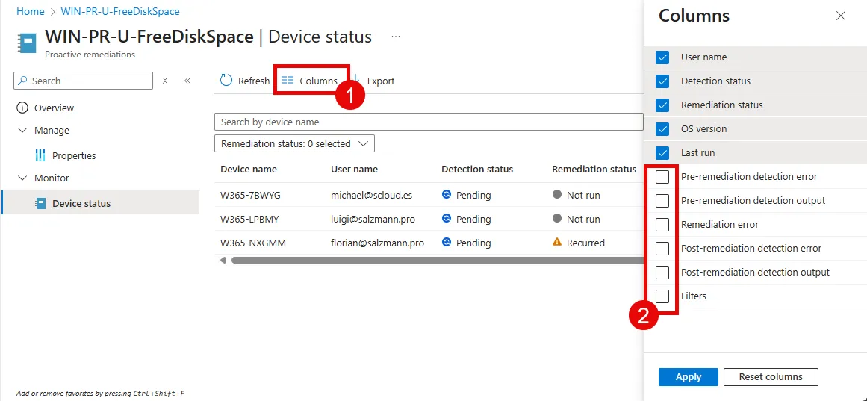The height and width of the screenshot is (401, 867).
Task: Click florian@salzmann.pro user cell
Action: (x=377, y=242)
